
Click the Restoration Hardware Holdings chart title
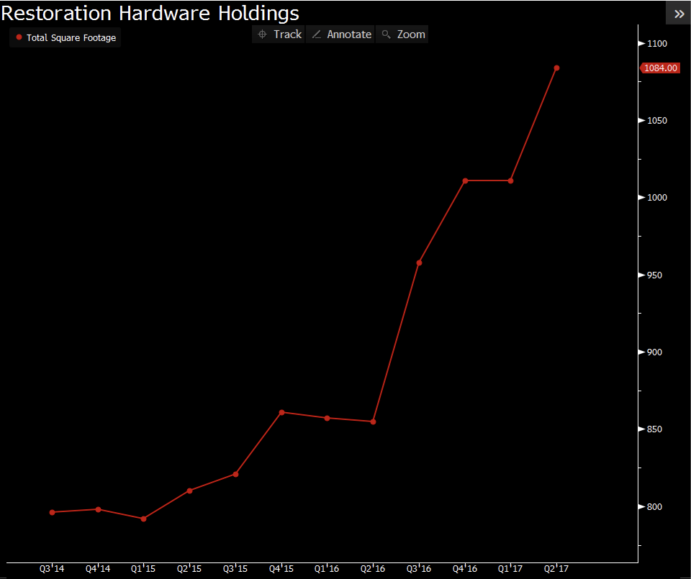(x=150, y=13)
